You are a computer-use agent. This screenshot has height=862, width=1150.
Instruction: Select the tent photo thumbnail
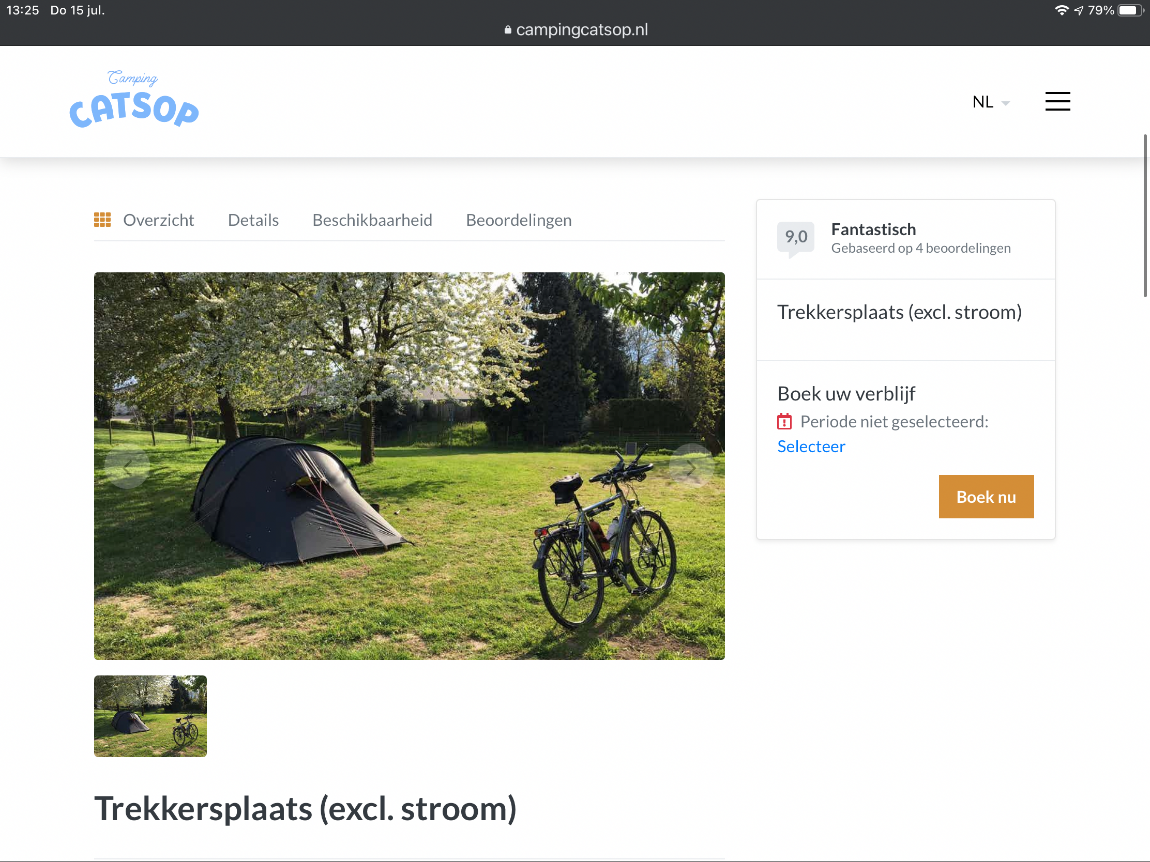click(x=150, y=715)
